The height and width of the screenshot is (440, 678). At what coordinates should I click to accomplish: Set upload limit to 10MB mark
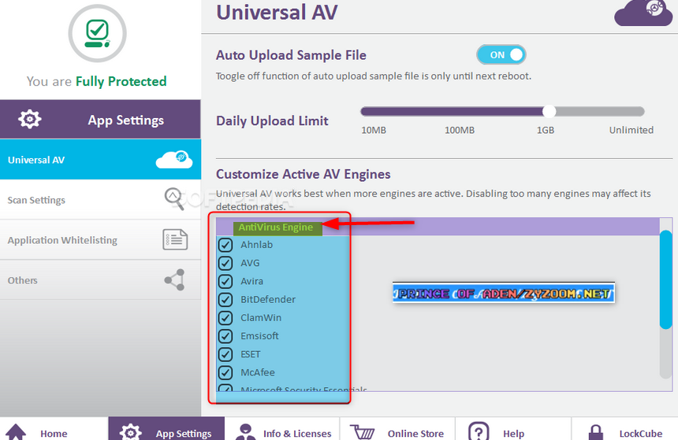click(x=374, y=130)
